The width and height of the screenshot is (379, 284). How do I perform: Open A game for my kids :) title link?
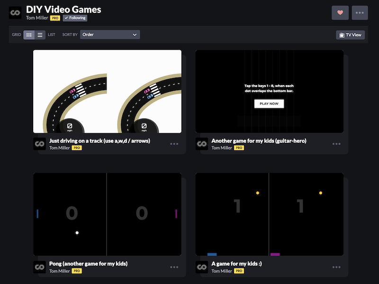[x=236, y=264]
